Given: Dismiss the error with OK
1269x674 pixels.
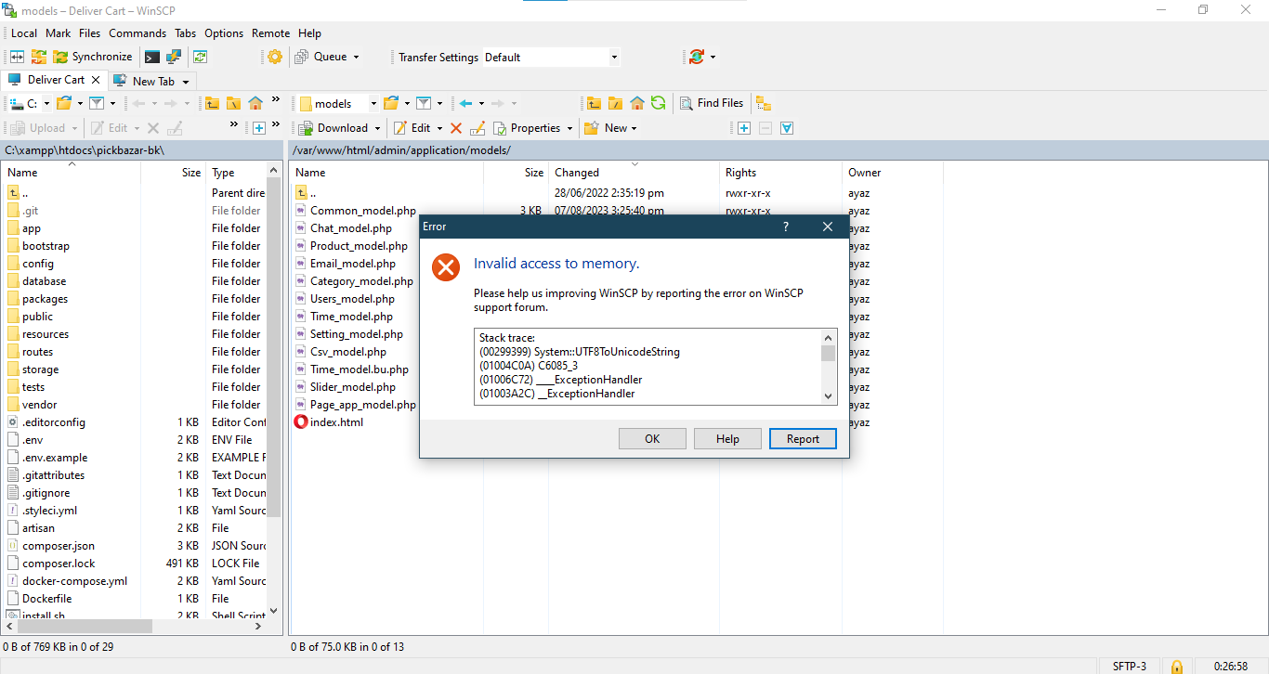Looking at the screenshot, I should (x=652, y=438).
